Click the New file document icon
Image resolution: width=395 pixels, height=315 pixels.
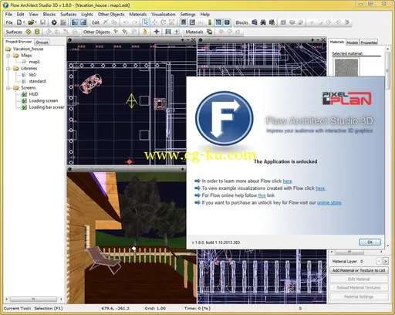[19, 22]
